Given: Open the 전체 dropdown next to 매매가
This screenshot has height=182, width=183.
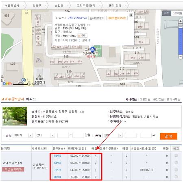Looking at the screenshot, I should (45, 135).
